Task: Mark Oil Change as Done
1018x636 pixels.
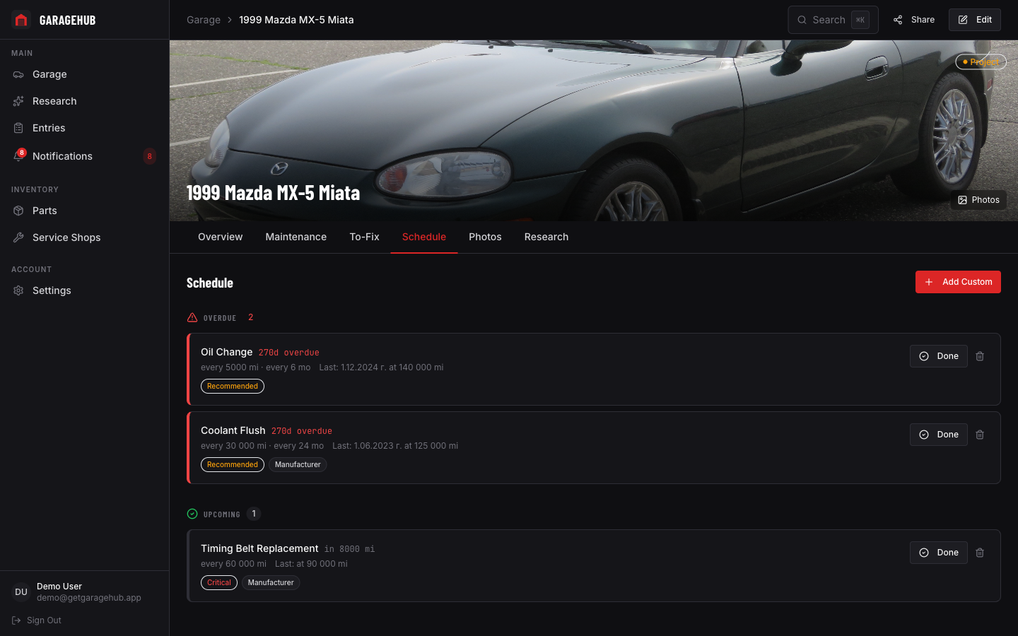Action: (939, 356)
